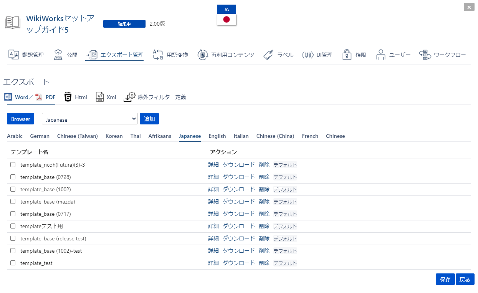Check the template_ricoh(Futura)(3)-3 checkbox
The width and height of the screenshot is (478, 293).
[13, 165]
